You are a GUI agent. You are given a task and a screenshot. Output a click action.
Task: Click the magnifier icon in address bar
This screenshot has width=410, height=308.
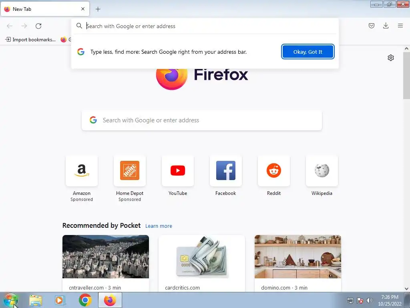tap(79, 26)
